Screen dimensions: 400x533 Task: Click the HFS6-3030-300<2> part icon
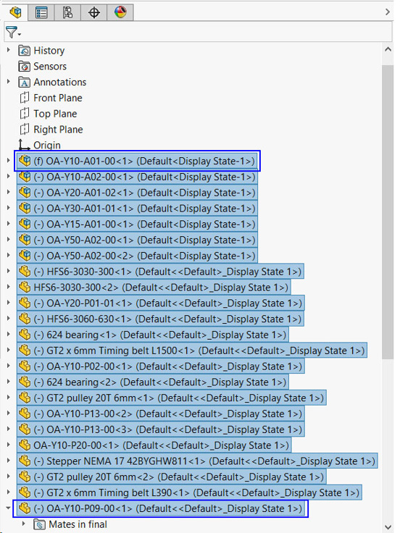pyautogui.click(x=25, y=287)
